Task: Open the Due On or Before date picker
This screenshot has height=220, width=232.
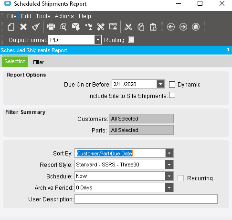Action: click(160, 84)
